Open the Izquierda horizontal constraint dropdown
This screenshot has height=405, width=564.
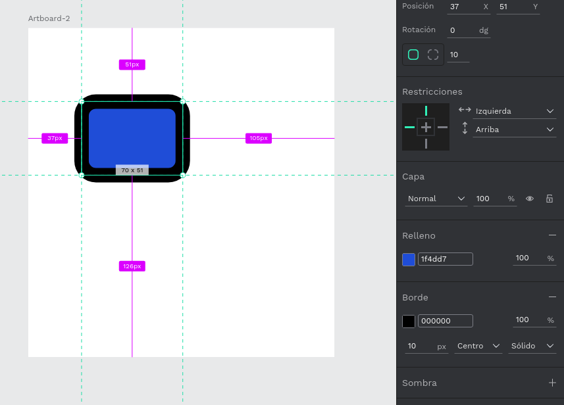coord(515,111)
